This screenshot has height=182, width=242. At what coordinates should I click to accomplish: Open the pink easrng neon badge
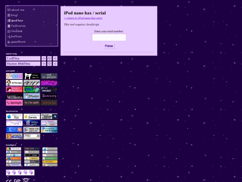49,83
